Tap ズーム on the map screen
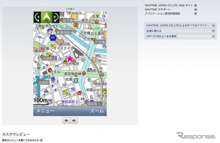Screen dimensions: 220x143 pyautogui.click(x=97, y=111)
